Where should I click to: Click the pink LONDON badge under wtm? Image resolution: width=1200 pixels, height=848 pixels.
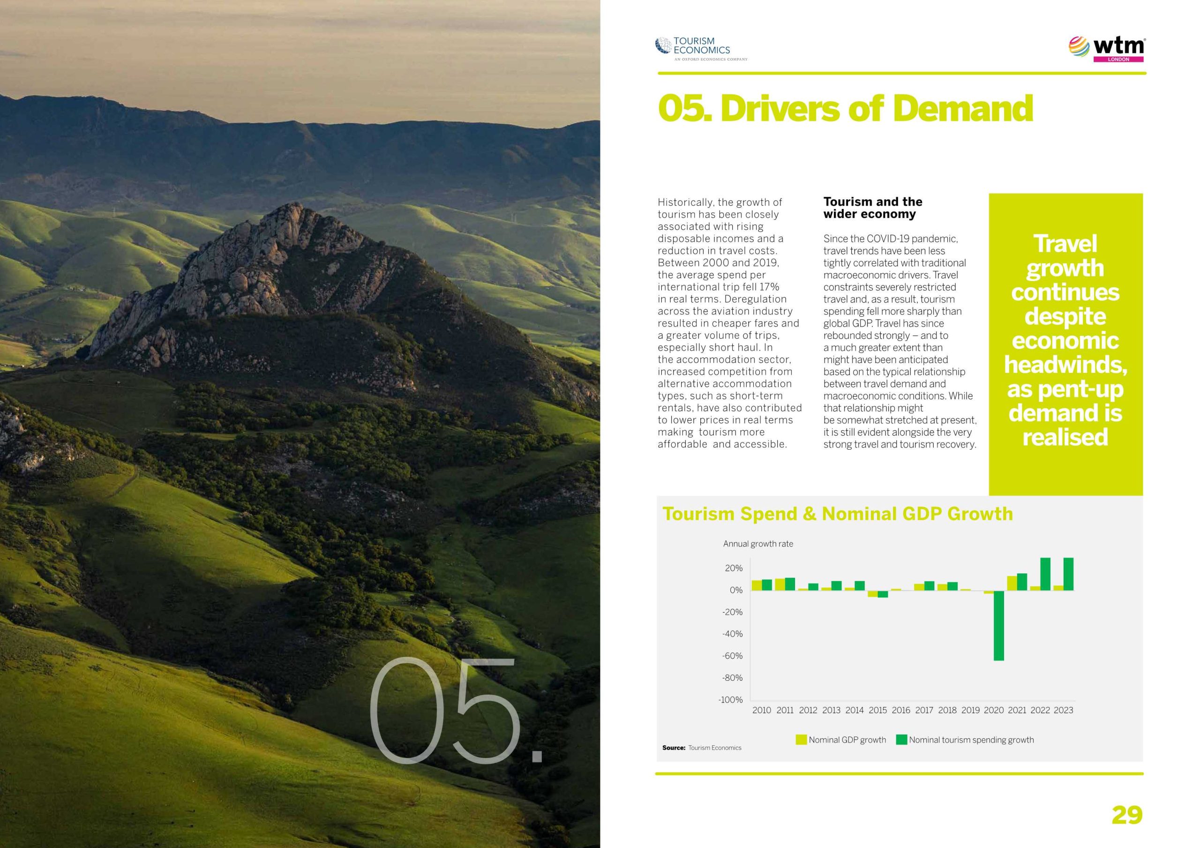coord(1118,60)
